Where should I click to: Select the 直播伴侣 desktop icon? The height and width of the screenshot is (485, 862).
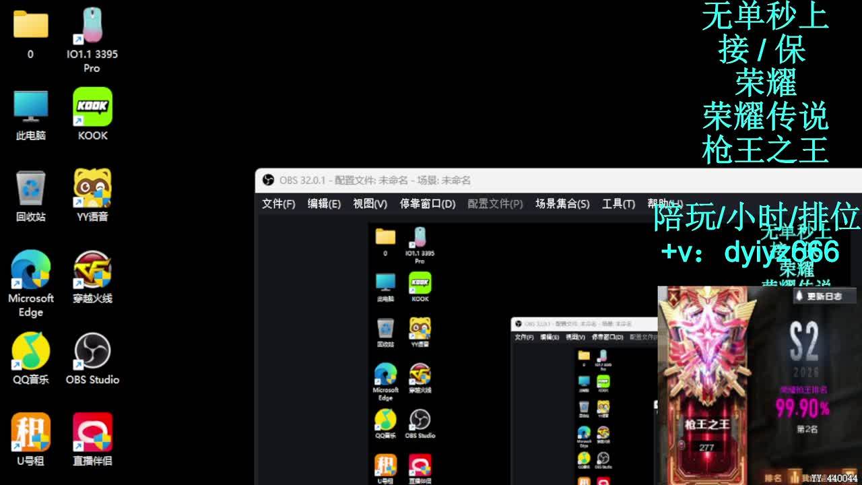tap(92, 433)
